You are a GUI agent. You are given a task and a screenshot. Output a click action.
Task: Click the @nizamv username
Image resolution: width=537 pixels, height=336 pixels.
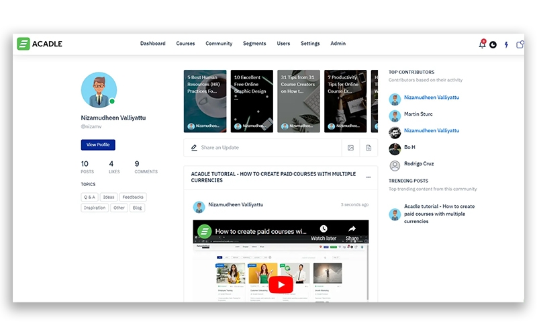pos(91,126)
